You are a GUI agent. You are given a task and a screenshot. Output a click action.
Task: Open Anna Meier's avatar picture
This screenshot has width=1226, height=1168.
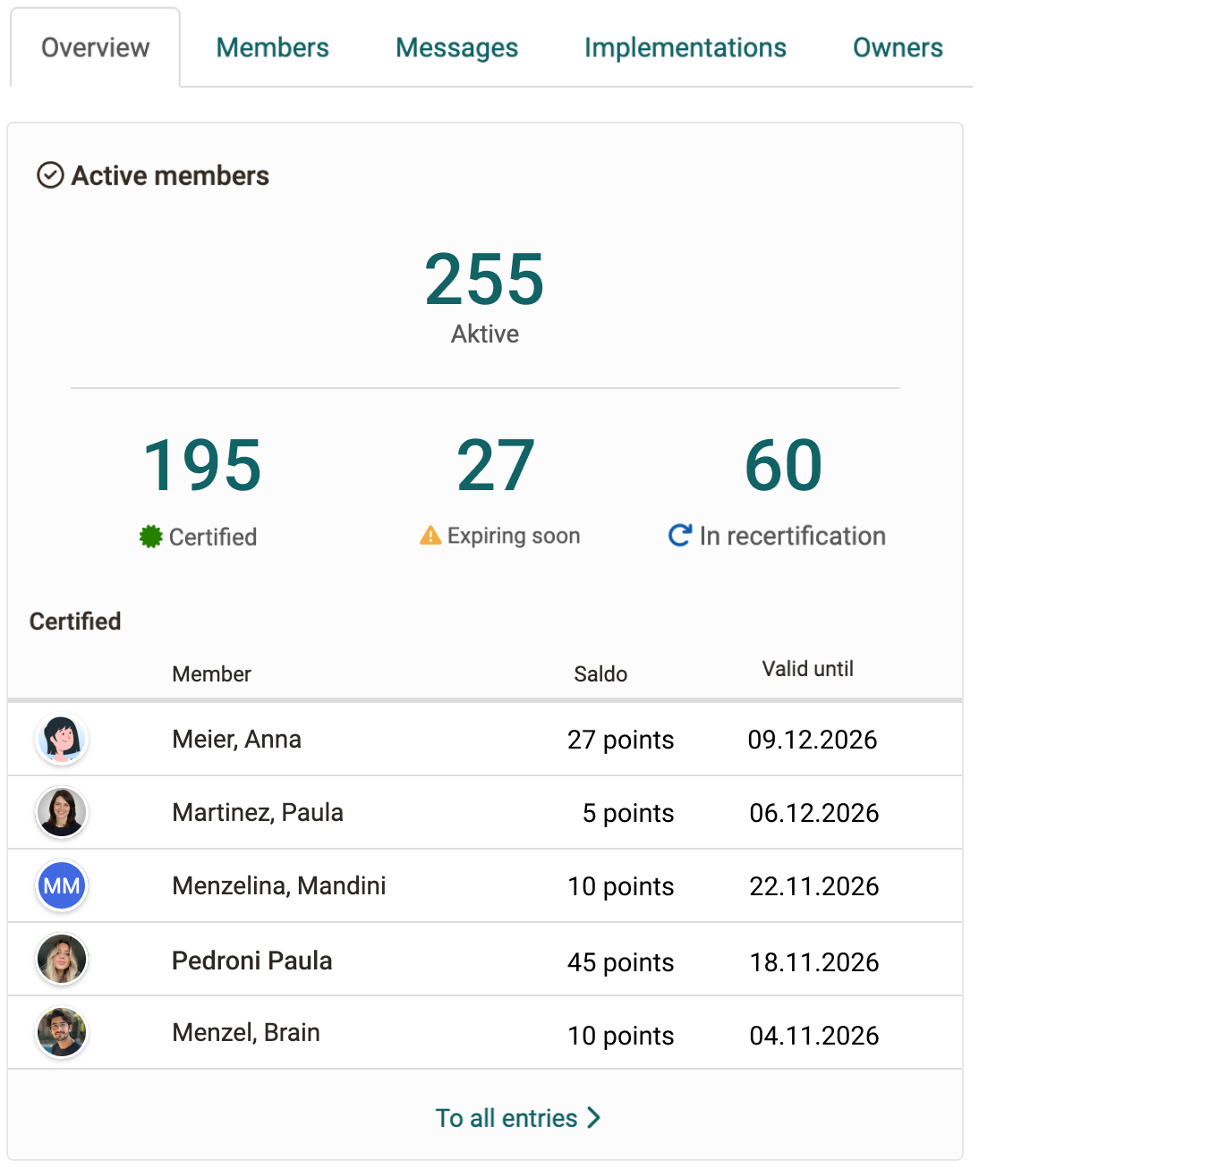click(x=61, y=739)
